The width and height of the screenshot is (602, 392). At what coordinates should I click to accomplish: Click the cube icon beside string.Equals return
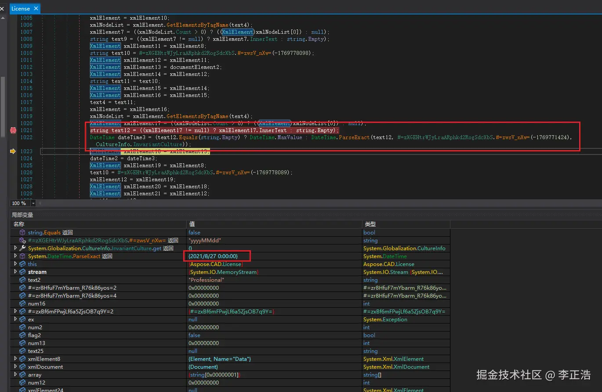tap(22, 233)
